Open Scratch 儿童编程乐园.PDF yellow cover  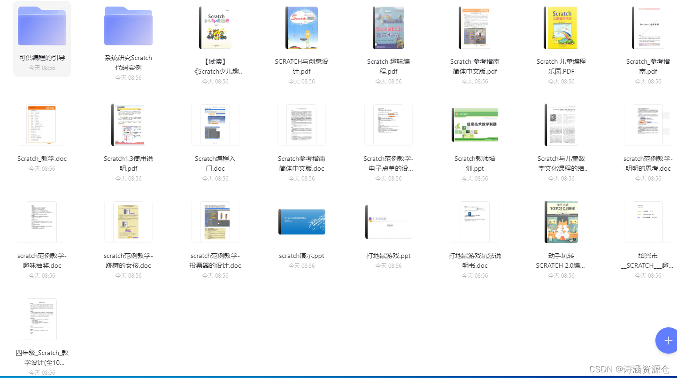561,28
